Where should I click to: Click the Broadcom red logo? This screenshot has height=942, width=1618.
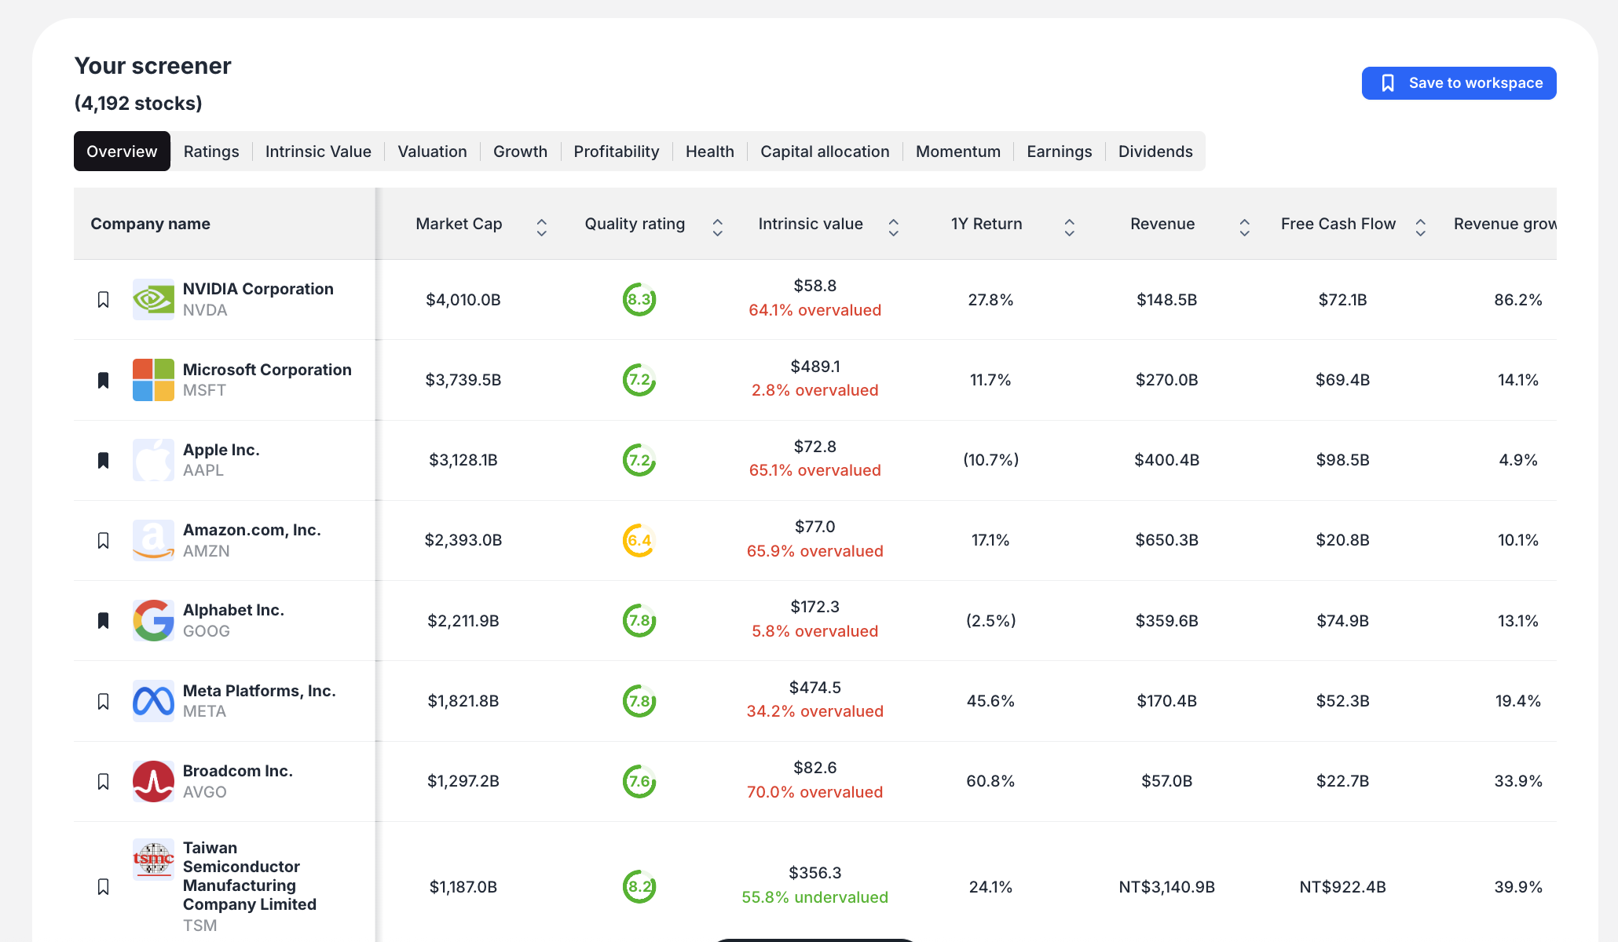tap(153, 781)
